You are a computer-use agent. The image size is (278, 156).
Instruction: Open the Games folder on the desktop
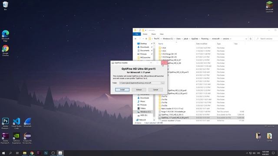[x=269, y=137]
